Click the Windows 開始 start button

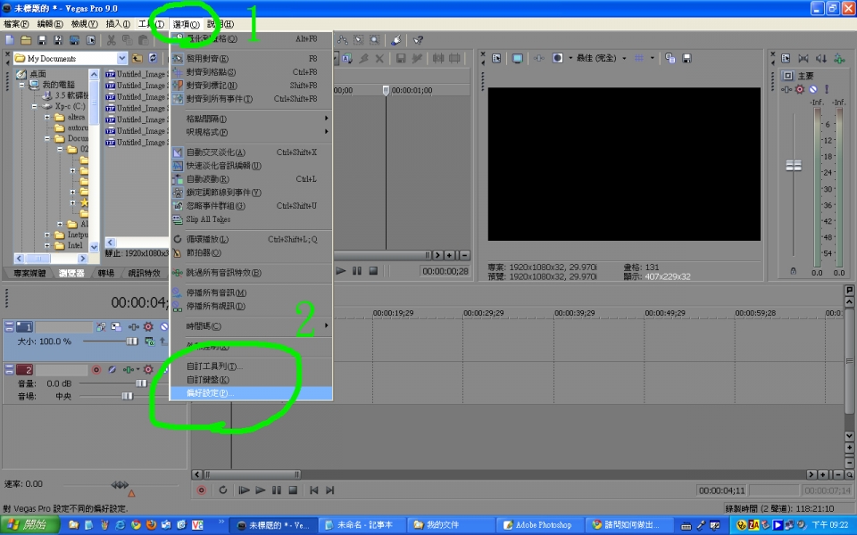(x=30, y=524)
